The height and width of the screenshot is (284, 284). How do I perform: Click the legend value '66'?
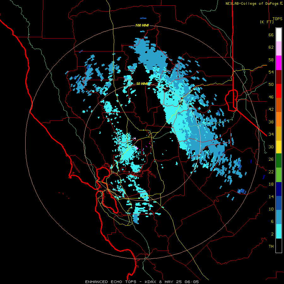(271, 35)
